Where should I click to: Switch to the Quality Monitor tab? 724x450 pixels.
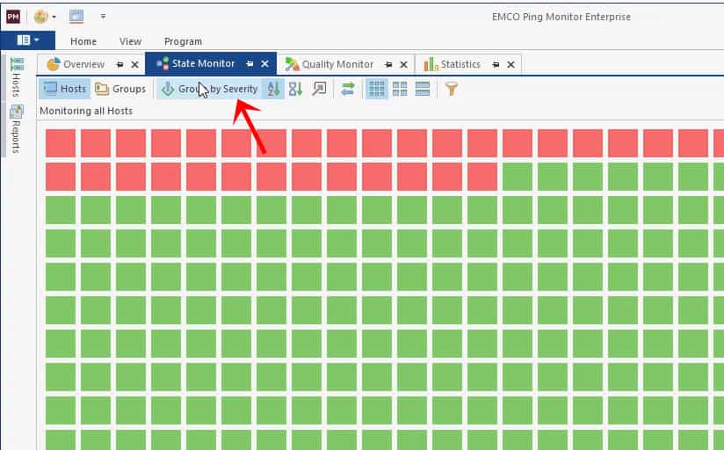pyautogui.click(x=337, y=64)
